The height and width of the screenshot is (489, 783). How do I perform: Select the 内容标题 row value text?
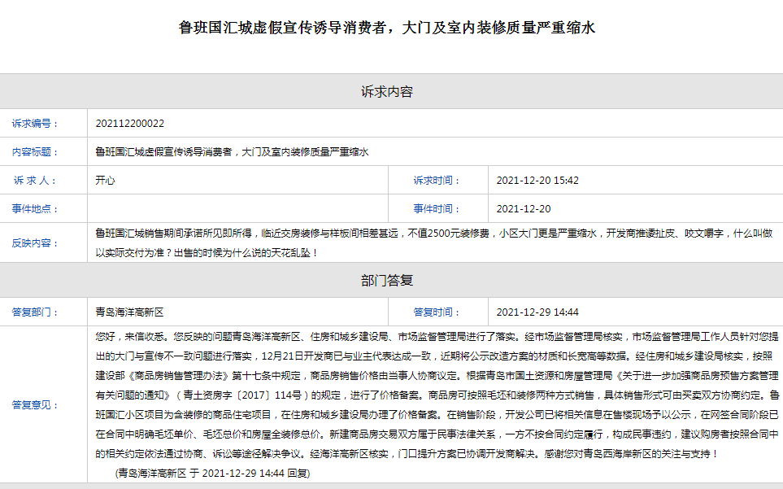click(232, 152)
